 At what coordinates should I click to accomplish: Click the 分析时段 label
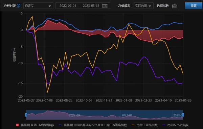click(x=10, y=6)
